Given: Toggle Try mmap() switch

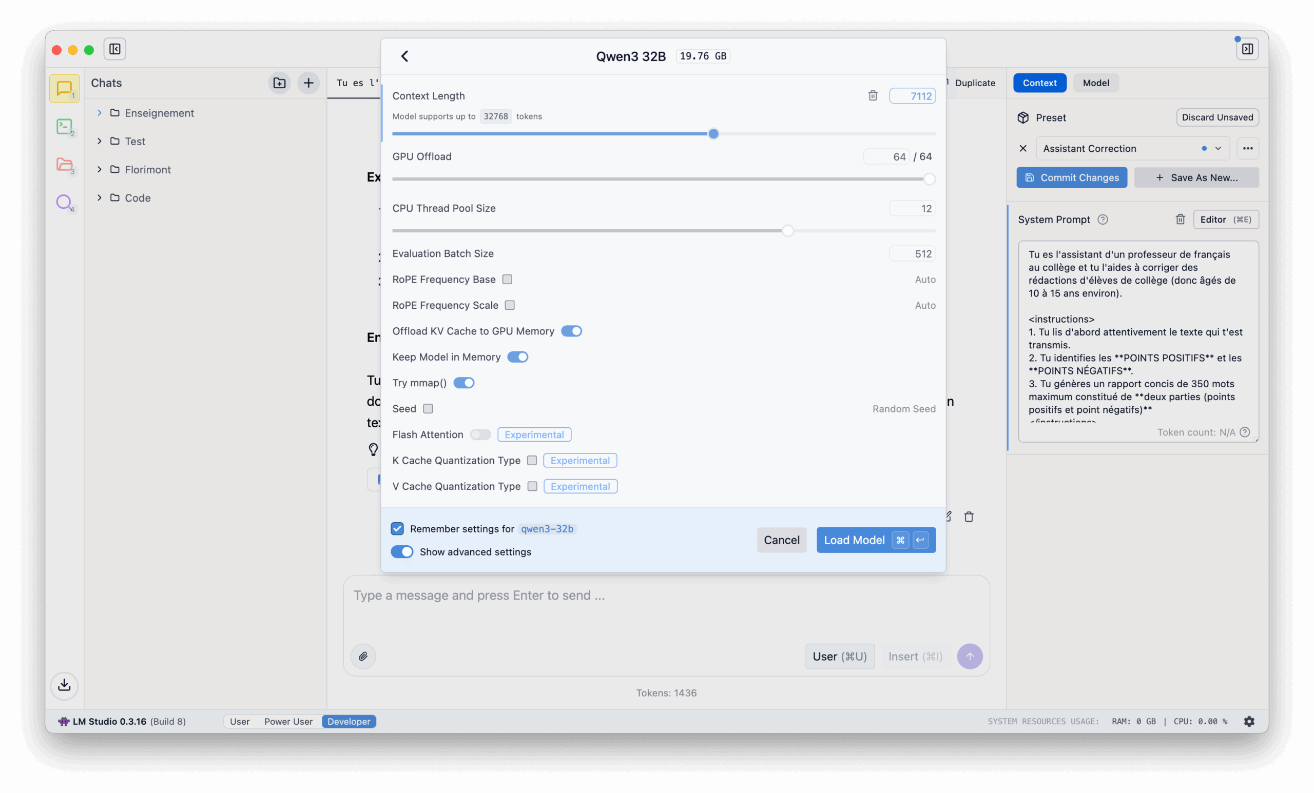Looking at the screenshot, I should [463, 383].
